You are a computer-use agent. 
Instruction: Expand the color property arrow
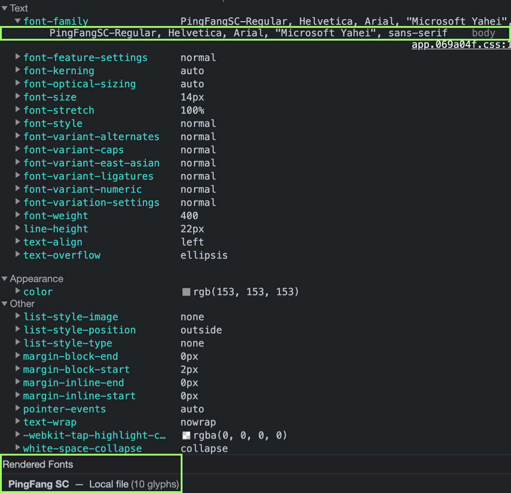point(18,291)
